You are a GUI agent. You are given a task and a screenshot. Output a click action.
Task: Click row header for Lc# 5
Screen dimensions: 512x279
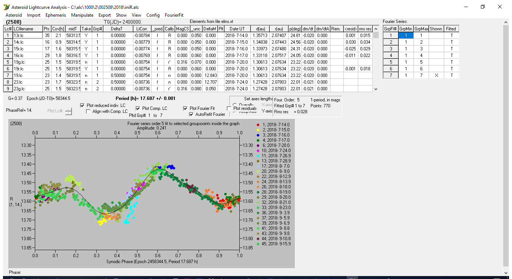[8, 62]
